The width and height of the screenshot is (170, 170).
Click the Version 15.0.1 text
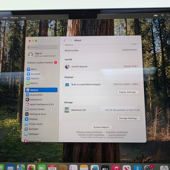130,66
